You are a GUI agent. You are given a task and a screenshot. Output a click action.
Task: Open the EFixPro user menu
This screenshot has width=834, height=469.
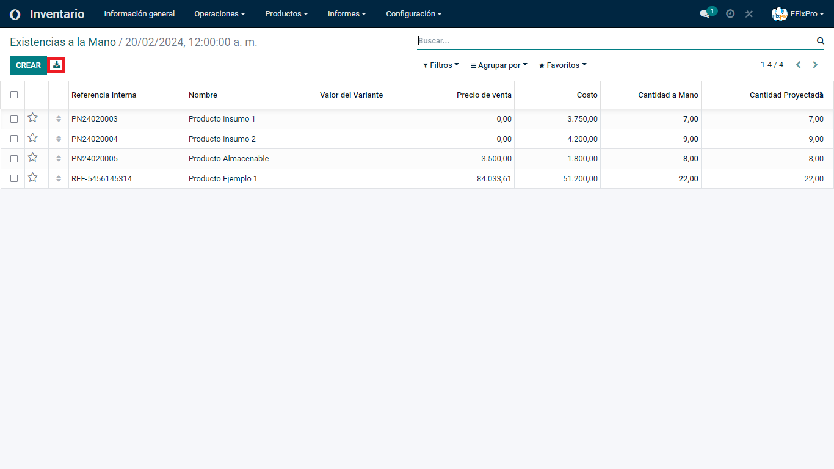coord(798,14)
